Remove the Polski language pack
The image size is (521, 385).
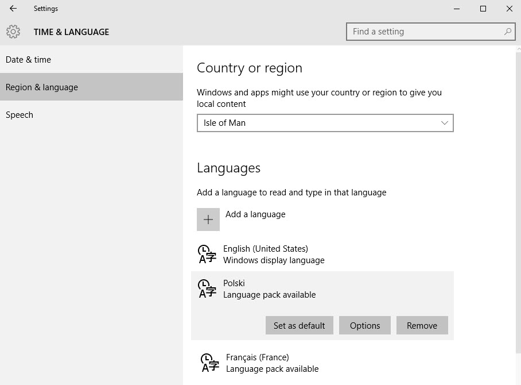point(422,325)
